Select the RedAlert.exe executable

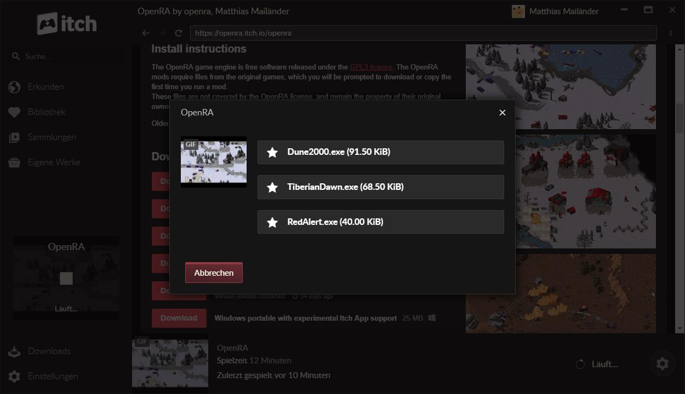point(380,222)
